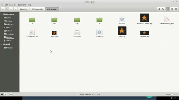
Task: Show tree view in the sidebar
Action: (x=6, y=94)
